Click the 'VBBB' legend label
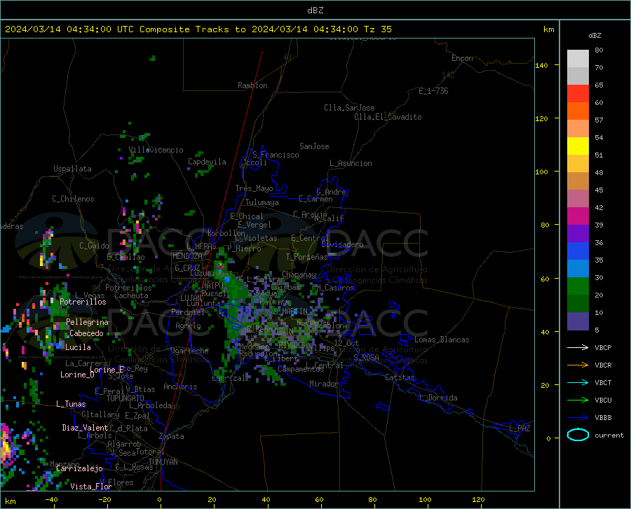 point(603,417)
